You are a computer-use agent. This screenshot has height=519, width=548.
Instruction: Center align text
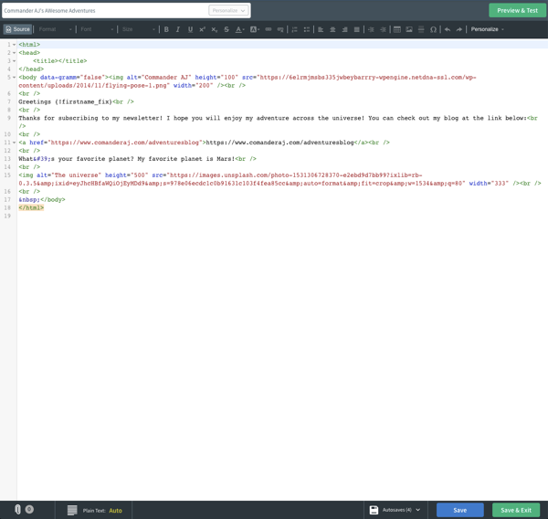point(332,29)
